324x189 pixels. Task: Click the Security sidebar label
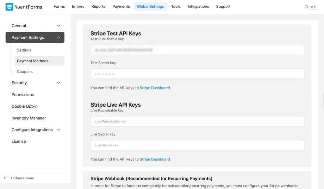[19, 83]
